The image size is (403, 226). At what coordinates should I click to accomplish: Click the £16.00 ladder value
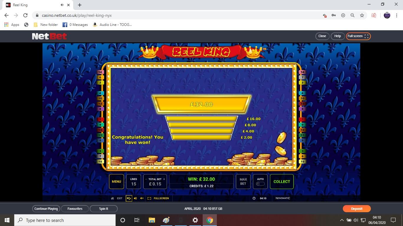[x=254, y=119]
